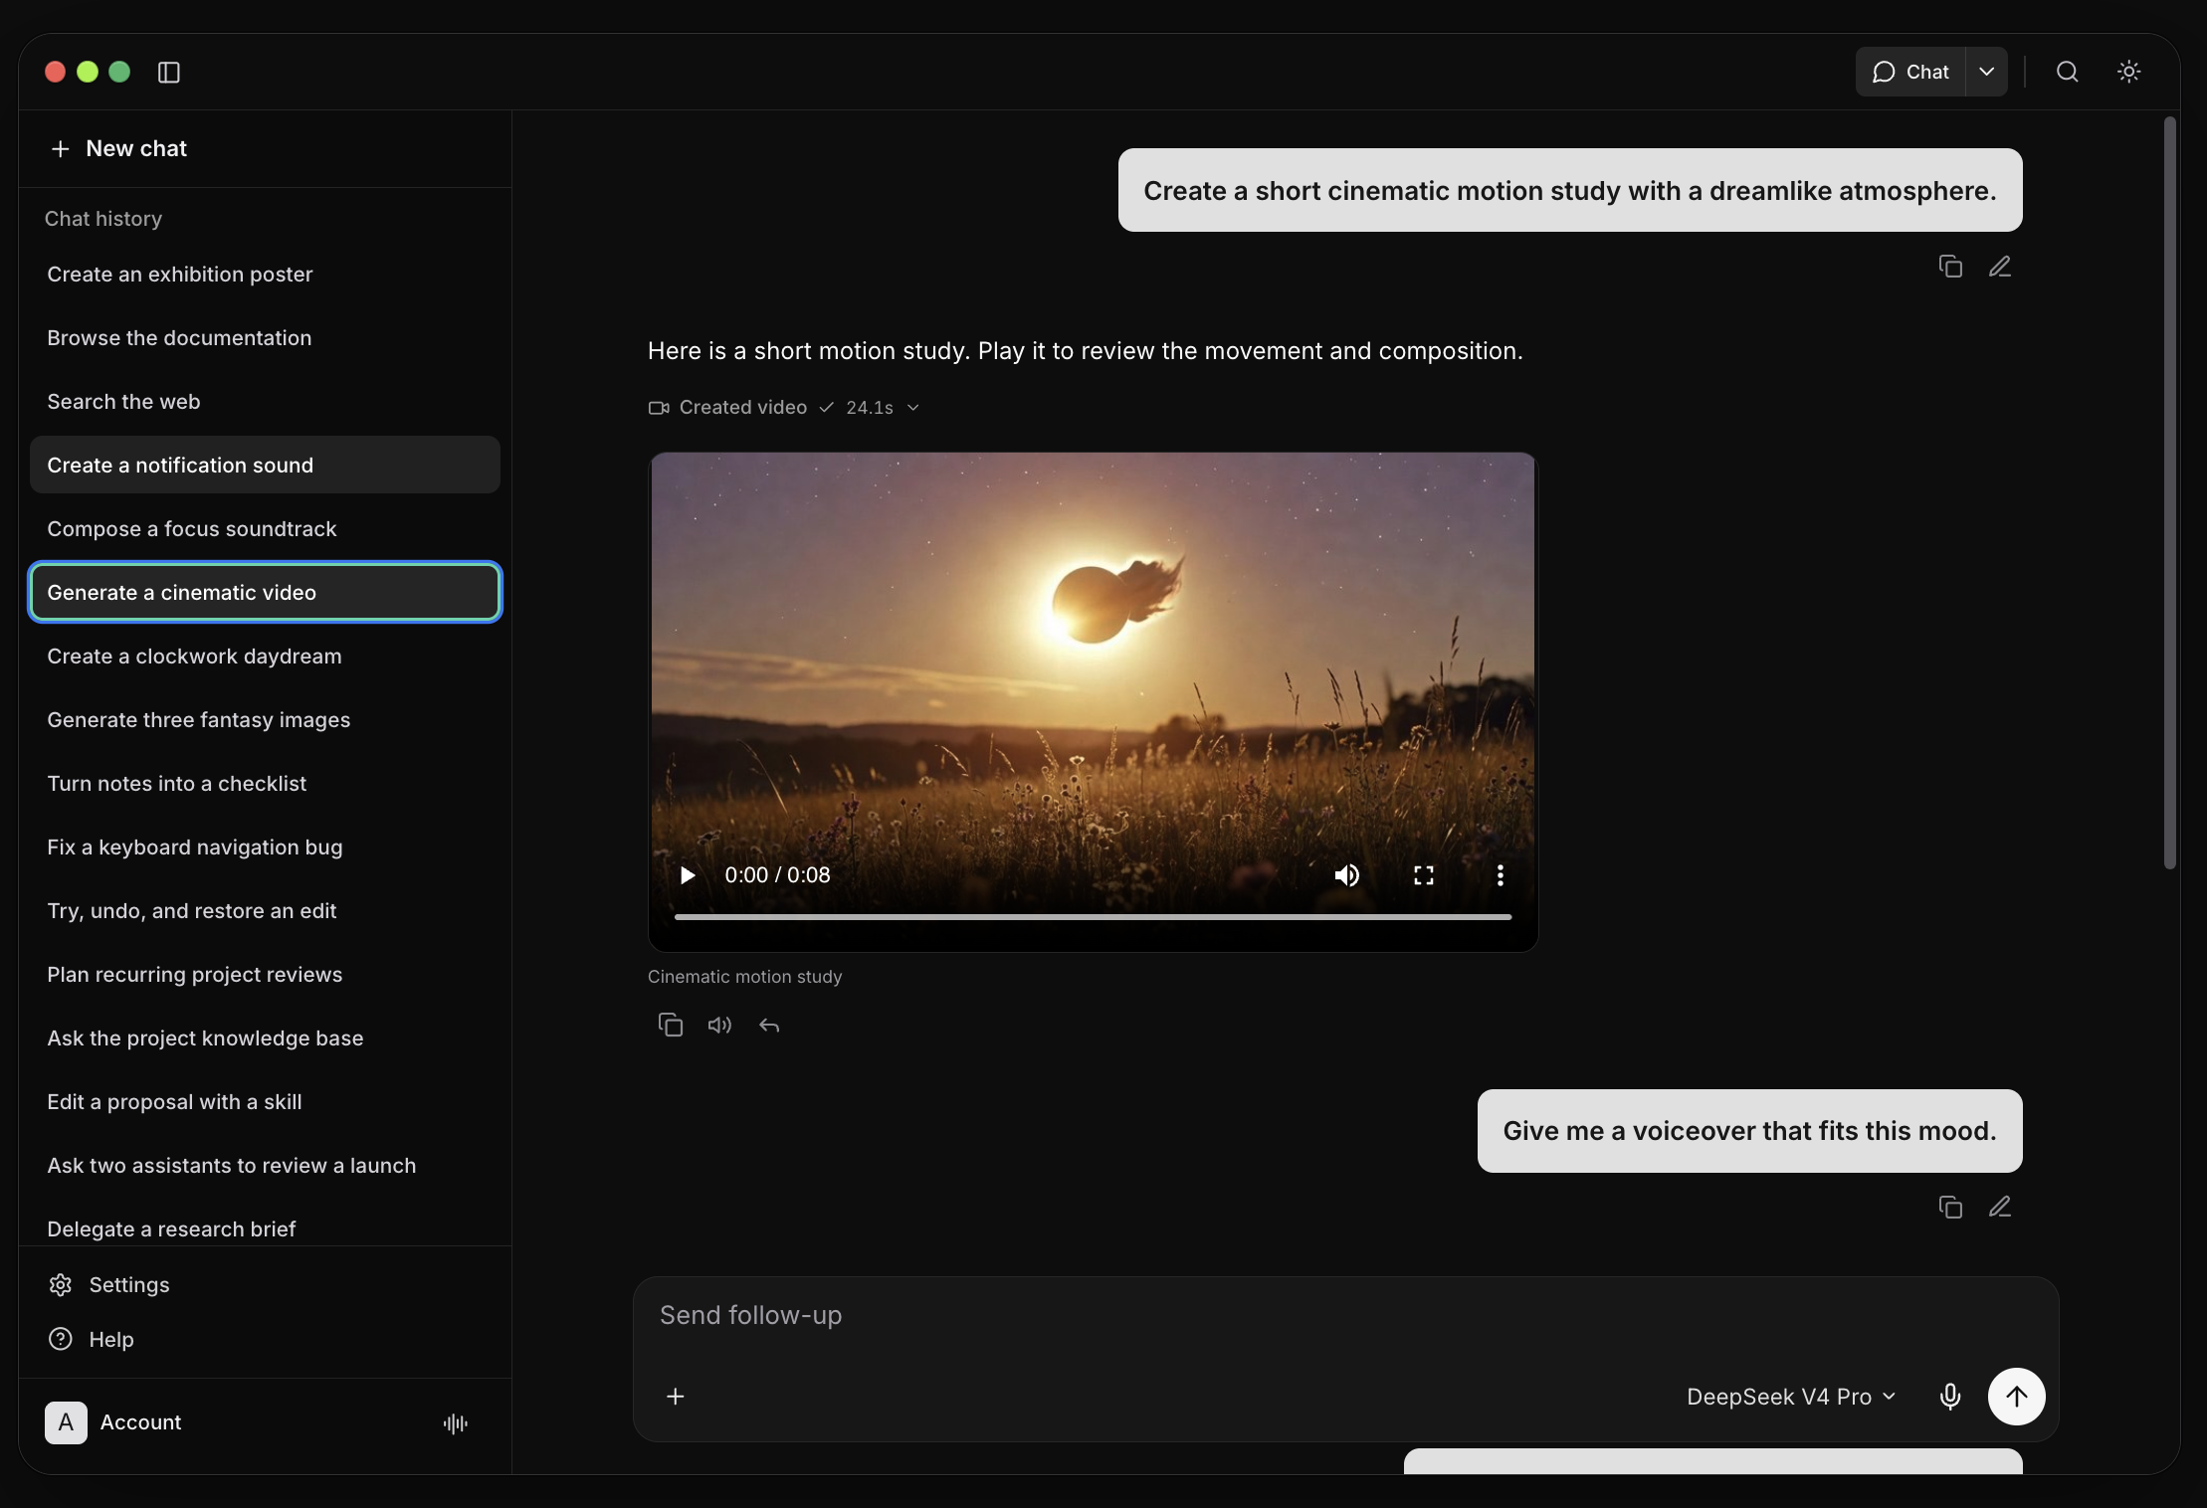
Task: Copy the cinematic motion study prompt
Action: [x=1950, y=267]
